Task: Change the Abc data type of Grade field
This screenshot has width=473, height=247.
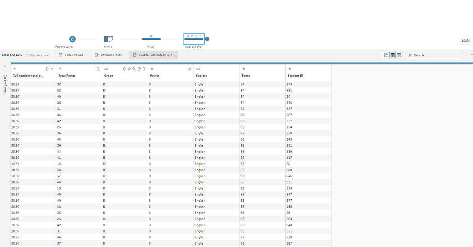Action: [x=106, y=69]
